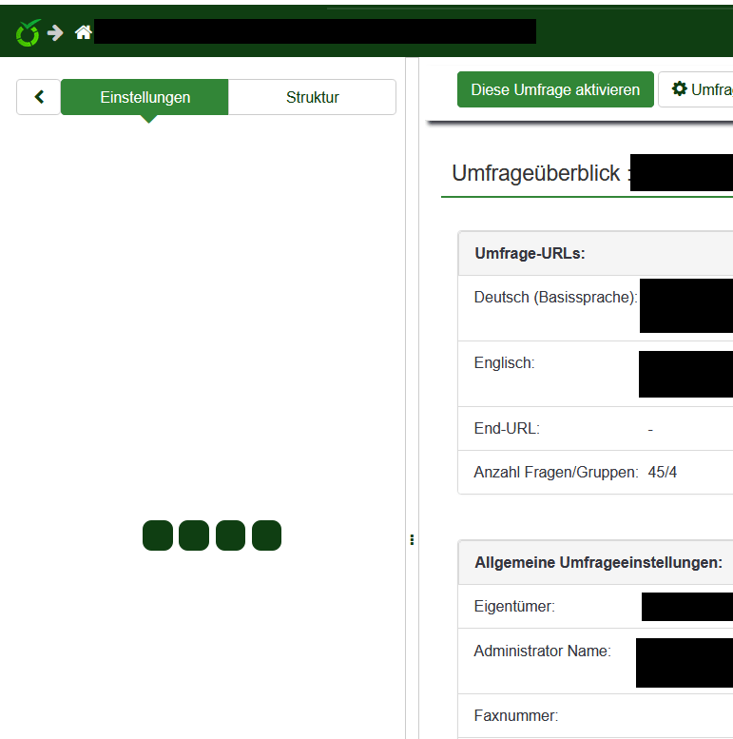Click the Allgemeine Umfrageeinstellungen panel header
The height and width of the screenshot is (739, 733).
(598, 562)
